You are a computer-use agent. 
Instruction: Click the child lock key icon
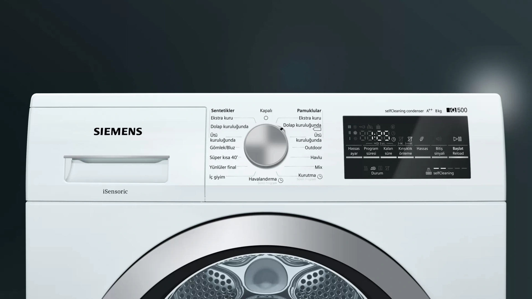click(362, 127)
